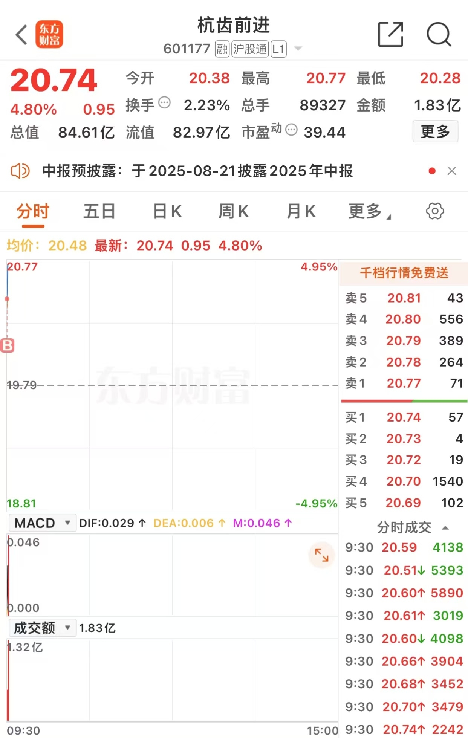
Task: Tap the trade row with volume 4138
Action: 404,547
